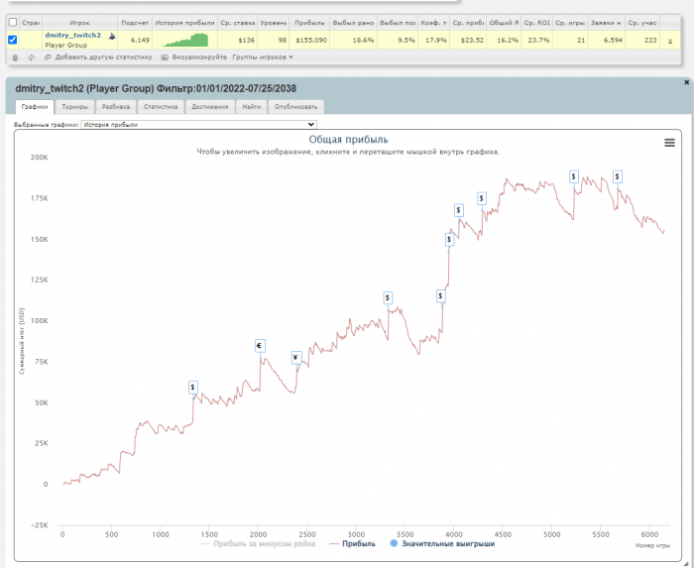Click the $ marker near game 5700
The image size is (694, 568).
point(617,177)
